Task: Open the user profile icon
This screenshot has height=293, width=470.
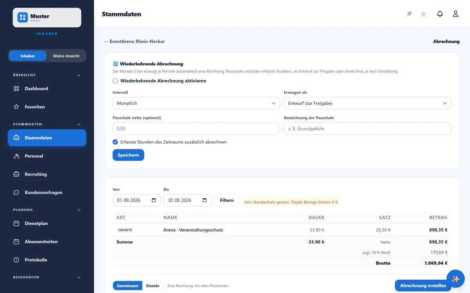Action: (x=456, y=14)
